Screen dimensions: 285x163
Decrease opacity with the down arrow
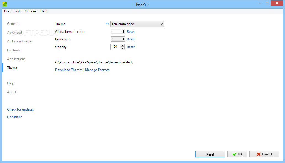pyautogui.click(x=123, y=48)
